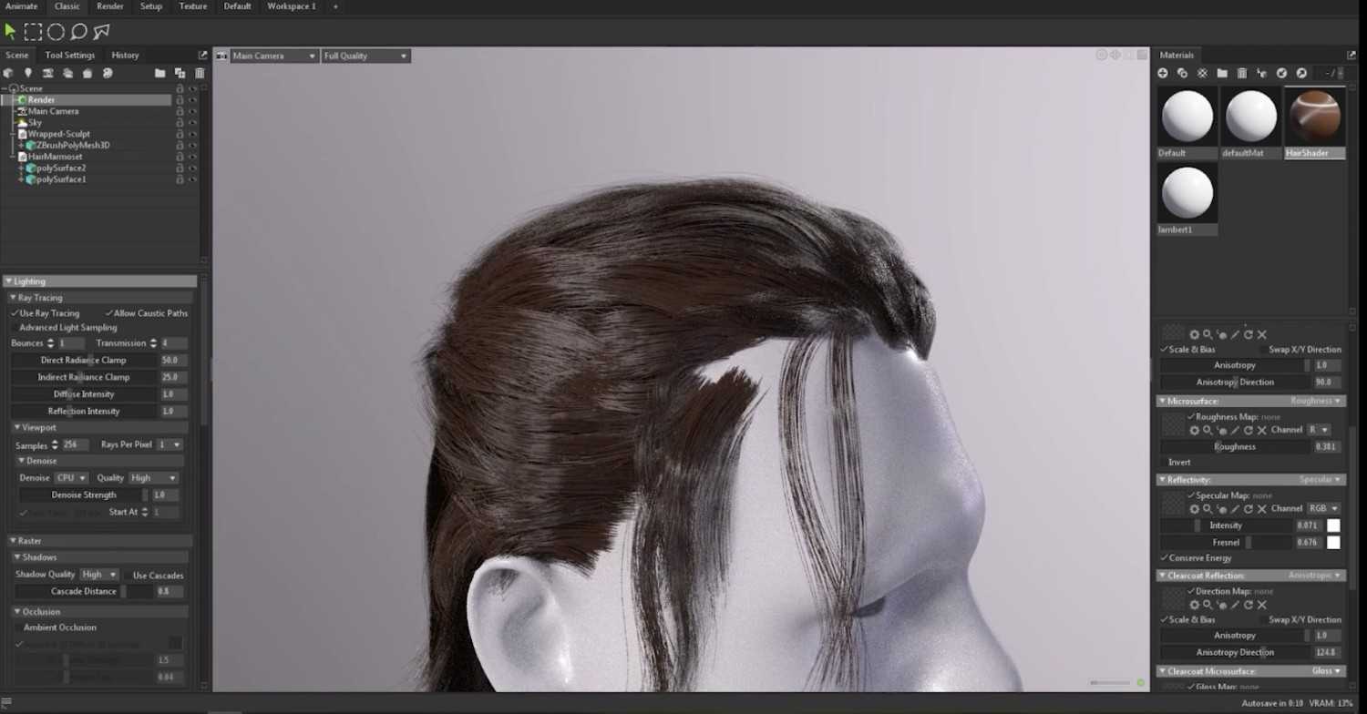The image size is (1367, 714).
Task: Open the Denoise CPU dropdown
Action: coord(70,478)
